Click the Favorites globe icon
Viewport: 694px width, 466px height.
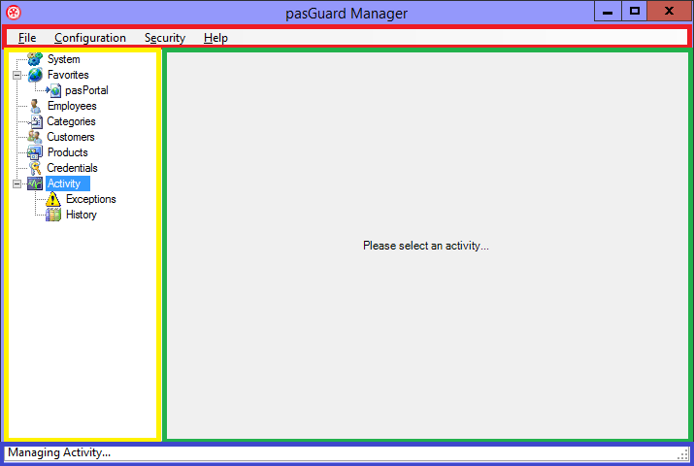coord(35,75)
